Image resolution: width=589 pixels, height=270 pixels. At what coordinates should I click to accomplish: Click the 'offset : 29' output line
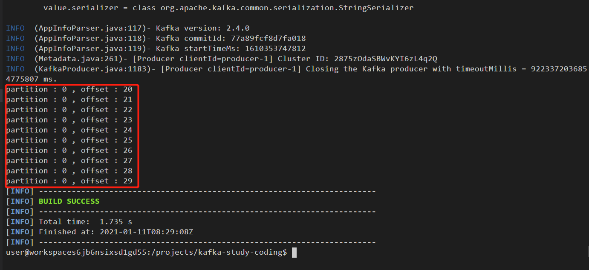tap(69, 181)
